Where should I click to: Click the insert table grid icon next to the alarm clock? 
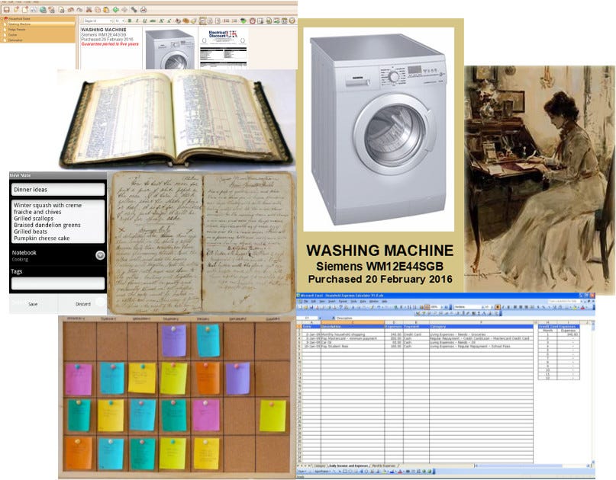[260, 21]
